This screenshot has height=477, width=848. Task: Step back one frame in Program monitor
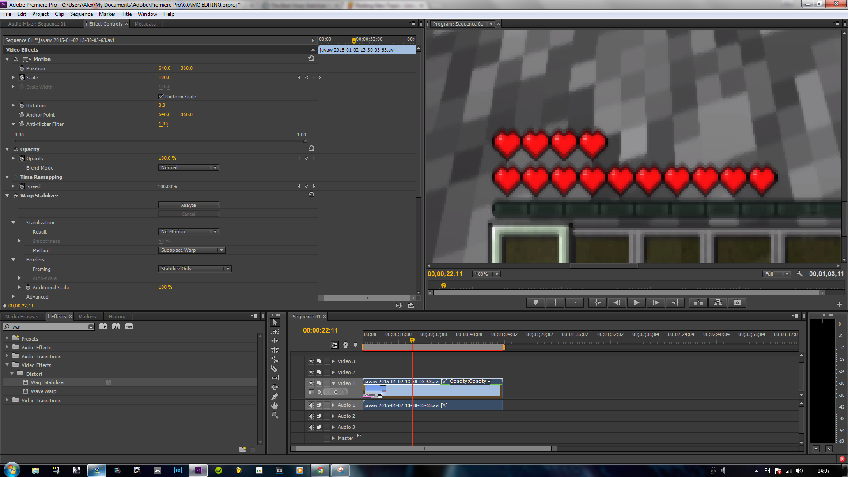pos(617,303)
